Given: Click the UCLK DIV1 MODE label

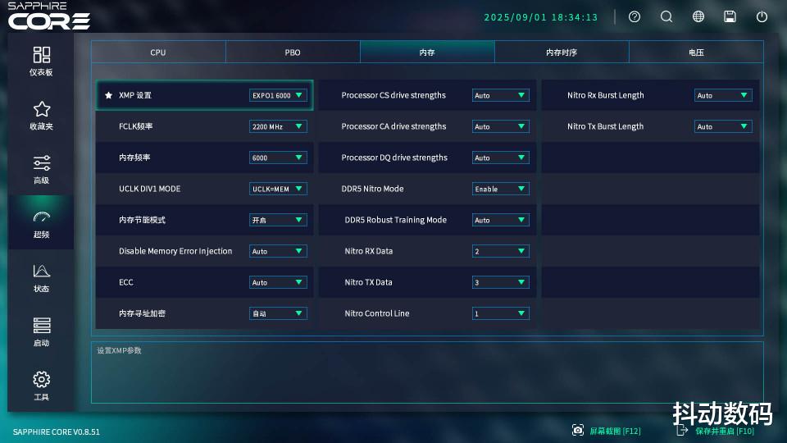Looking at the screenshot, I should pos(149,189).
